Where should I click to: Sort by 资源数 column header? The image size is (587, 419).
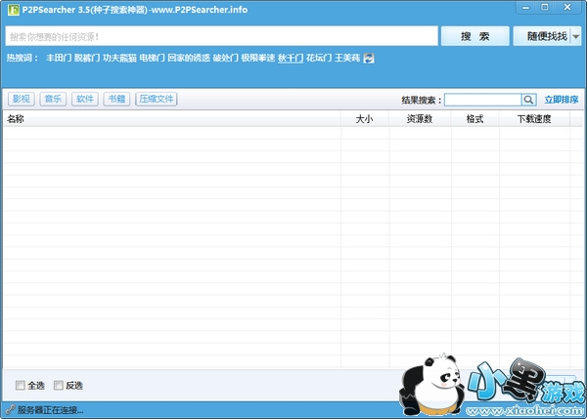420,119
